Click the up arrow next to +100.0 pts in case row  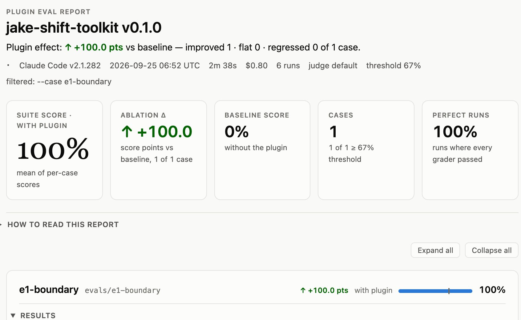pyautogui.click(x=303, y=290)
